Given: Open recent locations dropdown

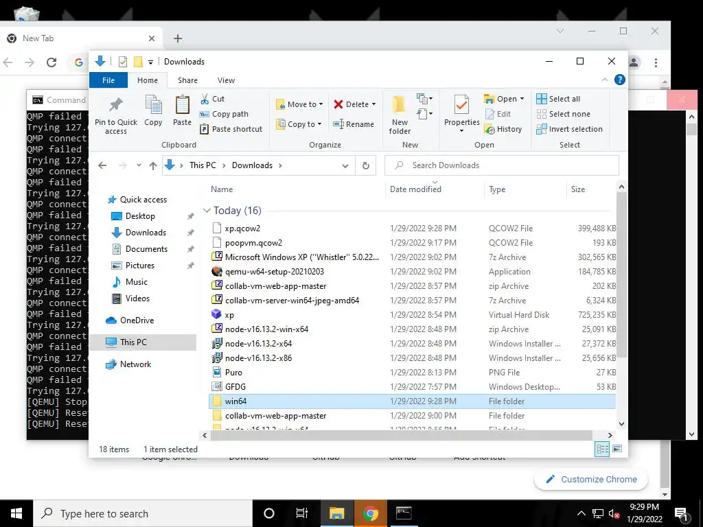Looking at the screenshot, I should [x=139, y=165].
